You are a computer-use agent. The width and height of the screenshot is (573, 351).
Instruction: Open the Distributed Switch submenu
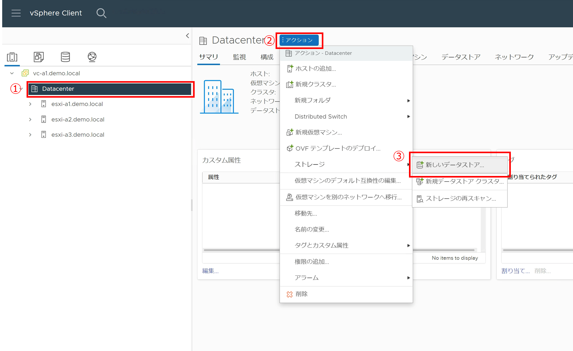(321, 117)
